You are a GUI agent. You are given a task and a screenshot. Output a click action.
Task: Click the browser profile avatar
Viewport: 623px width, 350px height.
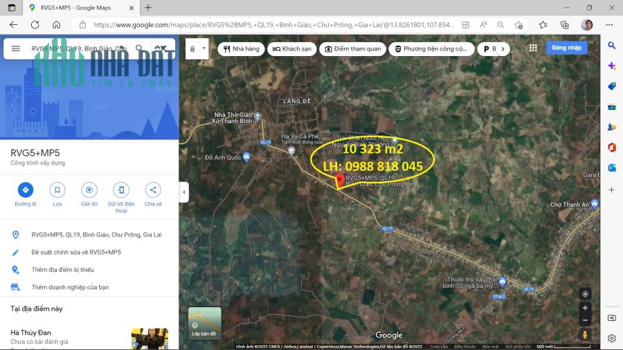point(587,25)
